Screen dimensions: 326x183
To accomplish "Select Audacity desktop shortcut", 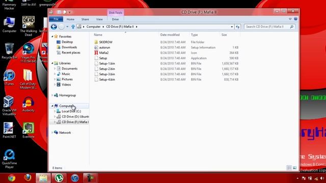I will 29,104.
